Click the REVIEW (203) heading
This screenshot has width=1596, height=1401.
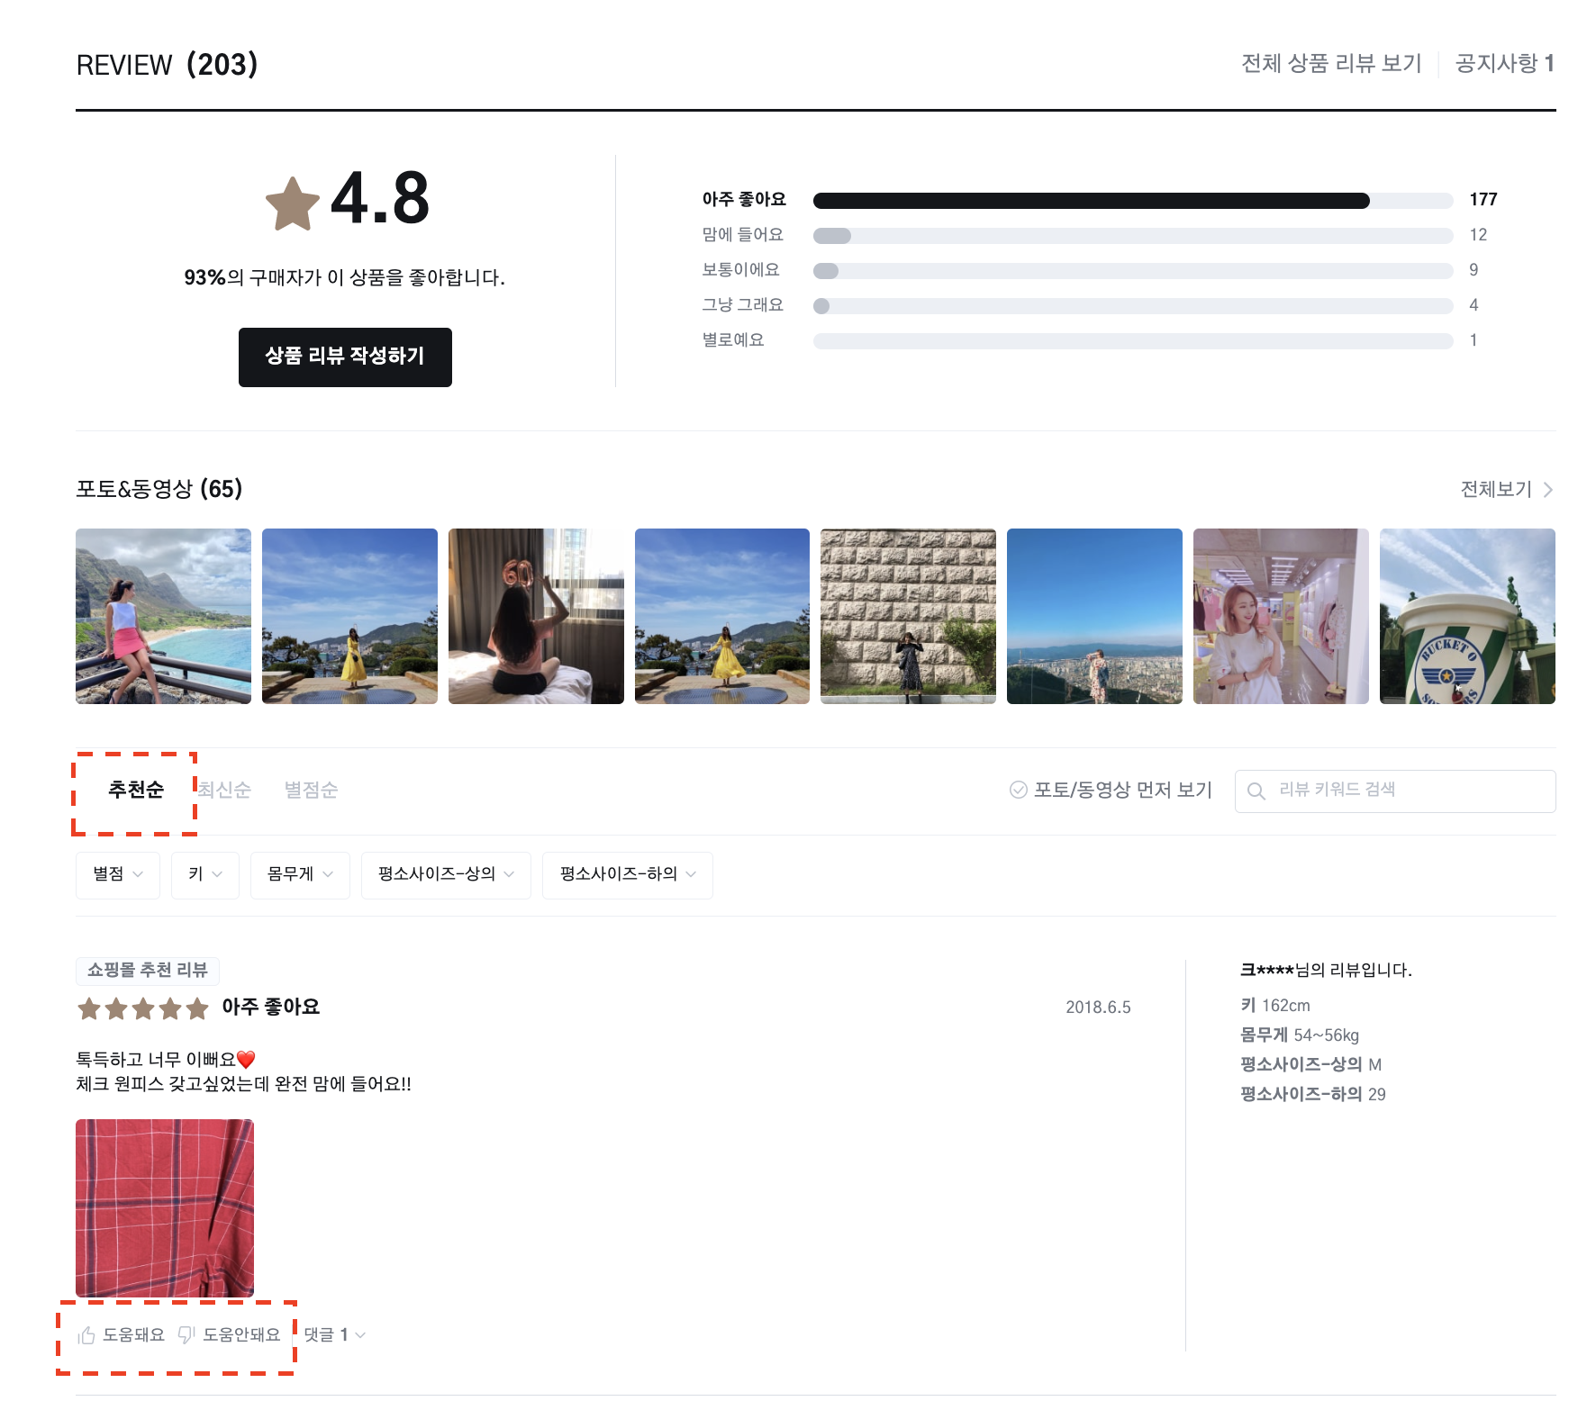168,65
